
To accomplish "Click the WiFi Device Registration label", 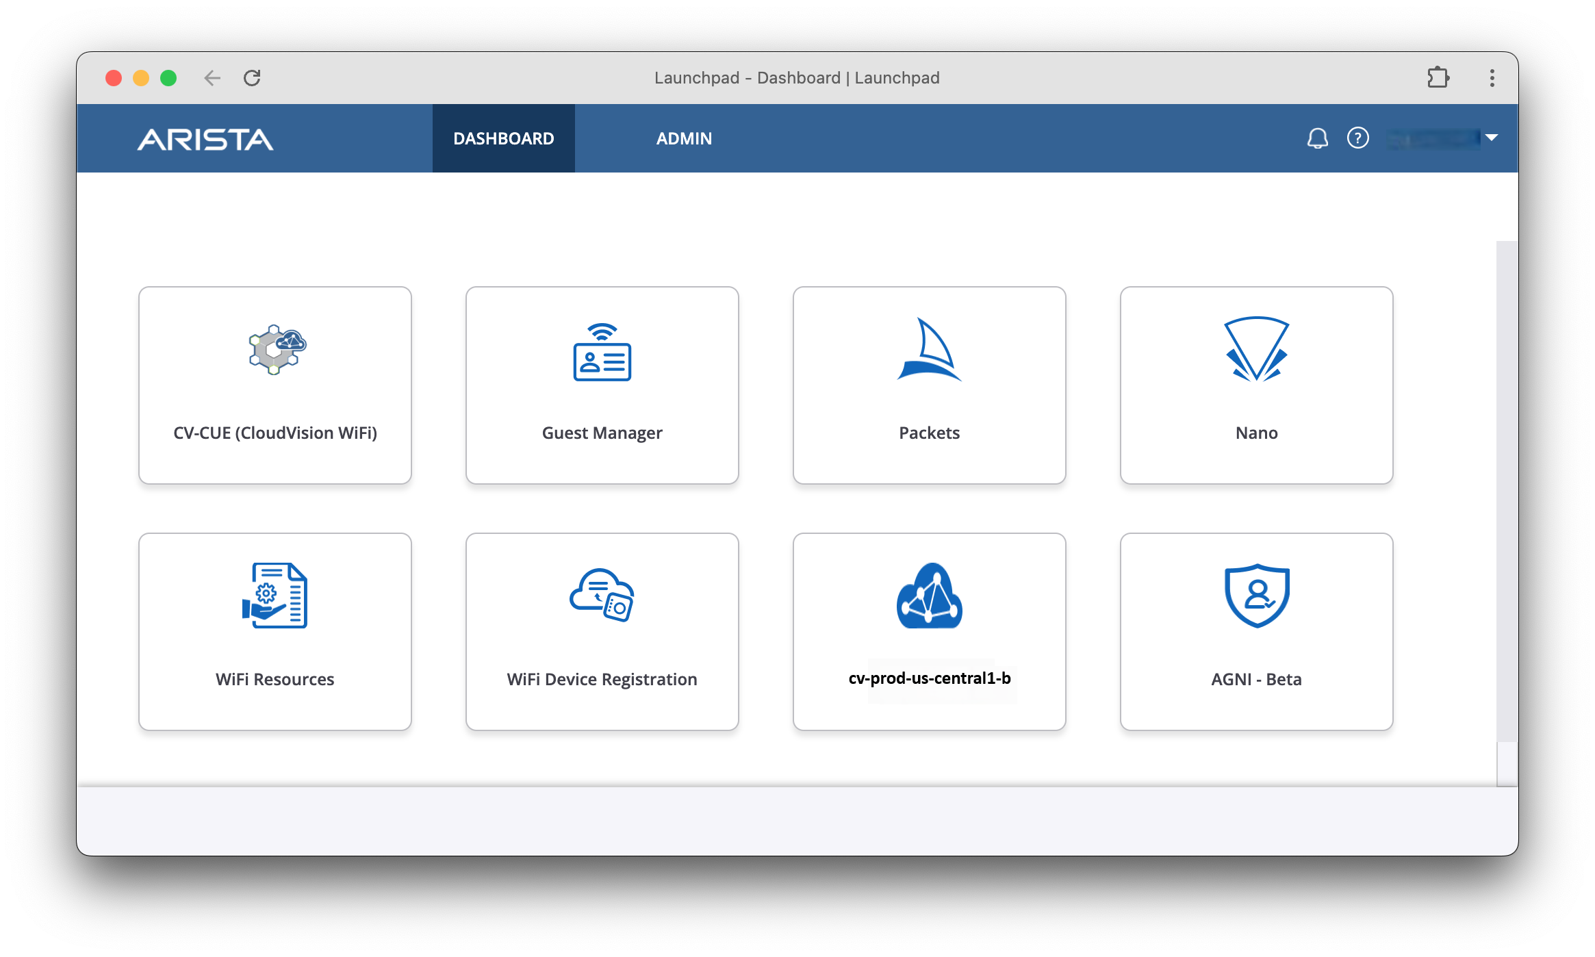I will [x=602, y=679].
